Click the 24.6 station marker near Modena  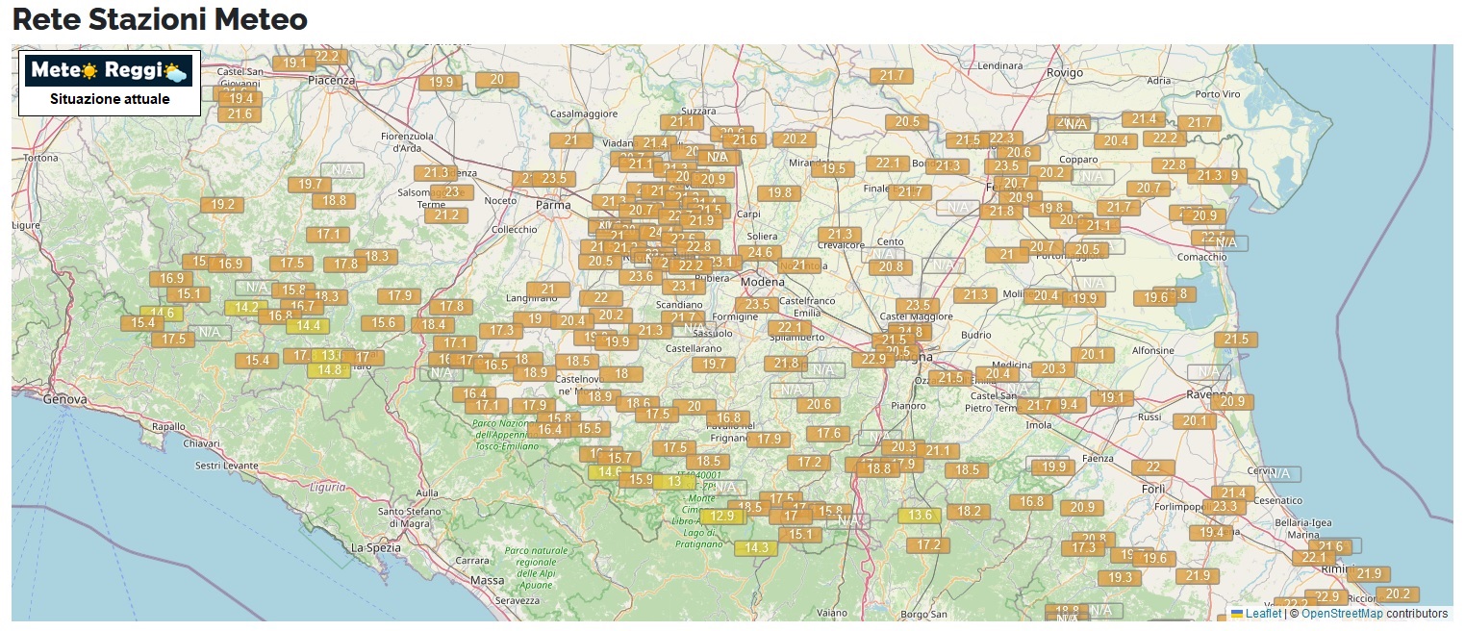pyautogui.click(x=759, y=253)
